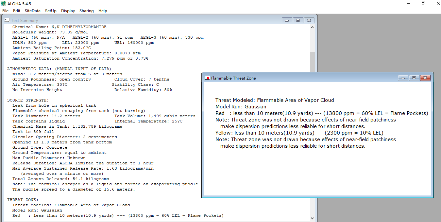Click the 'THREAT ZONE:' heading in Text Summary

pyautogui.click(x=23, y=200)
